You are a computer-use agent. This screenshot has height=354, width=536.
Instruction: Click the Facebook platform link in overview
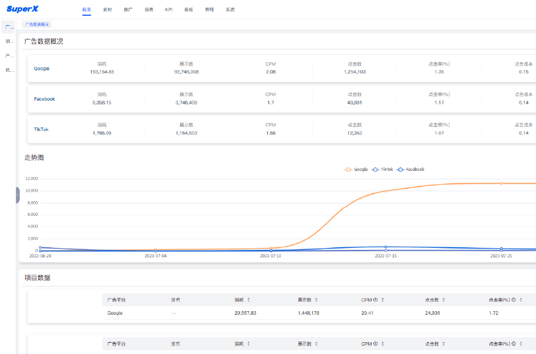click(x=44, y=99)
